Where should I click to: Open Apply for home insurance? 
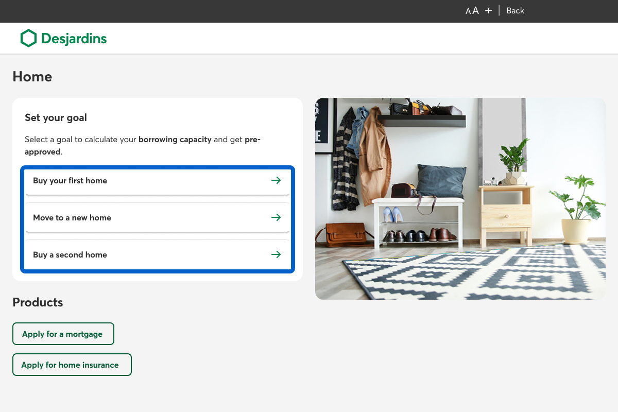pos(72,365)
